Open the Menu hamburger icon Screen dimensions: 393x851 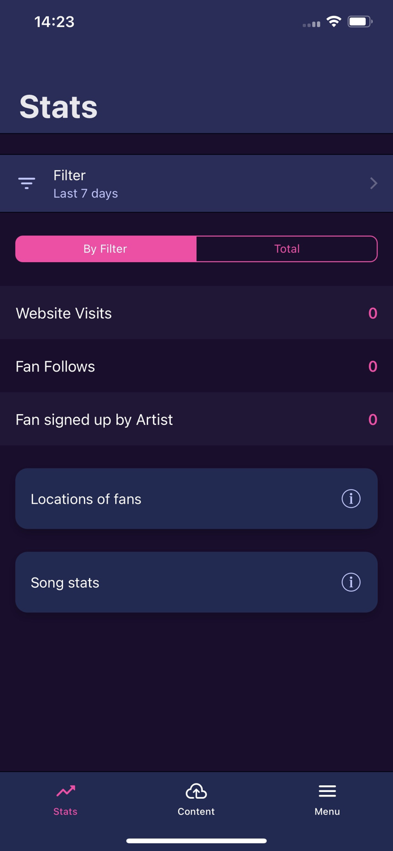327,790
